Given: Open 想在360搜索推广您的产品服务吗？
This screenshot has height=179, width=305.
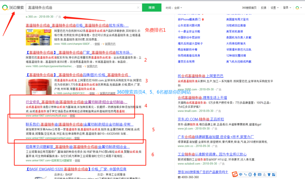Looking at the screenshot, I should [x=203, y=172].
